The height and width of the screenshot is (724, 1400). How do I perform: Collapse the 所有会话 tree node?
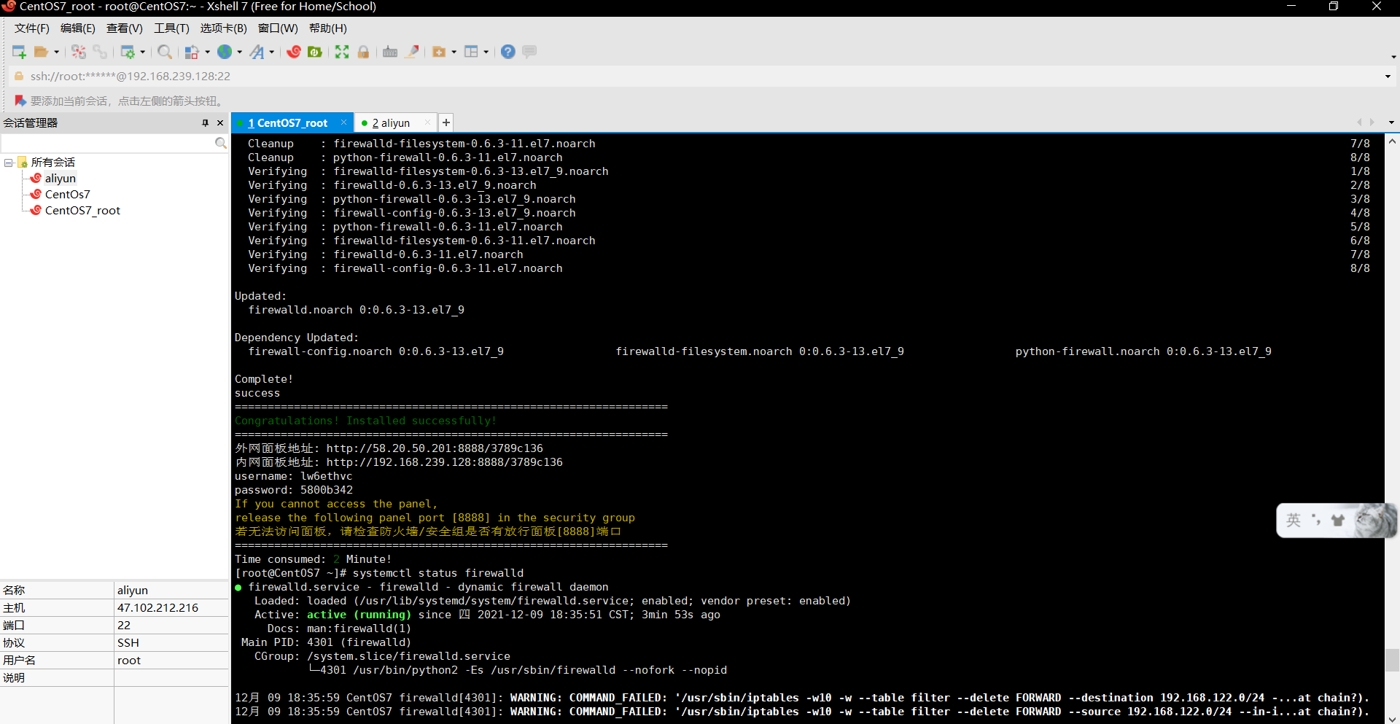[x=7, y=161]
